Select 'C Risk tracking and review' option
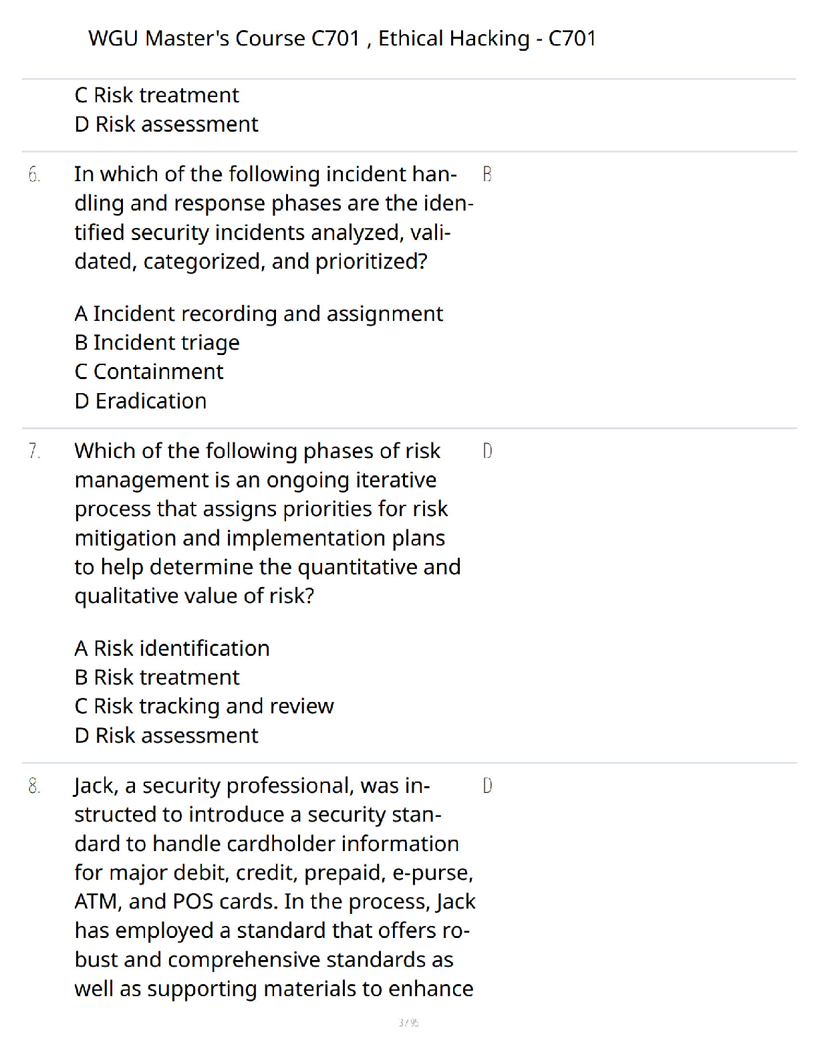The width and height of the screenshot is (818, 1059). [204, 706]
